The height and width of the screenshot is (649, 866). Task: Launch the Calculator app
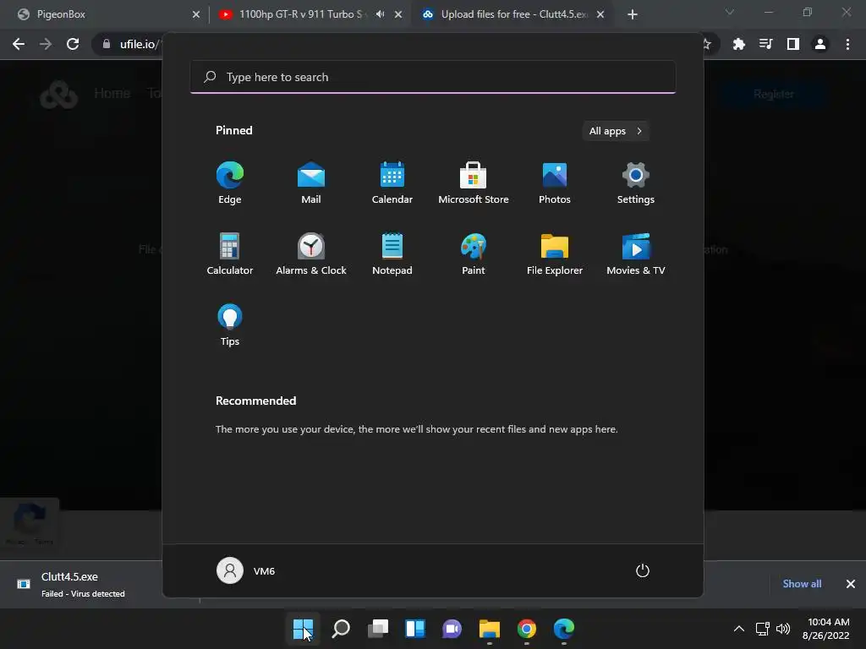[230, 254]
